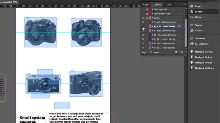Select the bottom-right Leica camera image

pos(86,84)
